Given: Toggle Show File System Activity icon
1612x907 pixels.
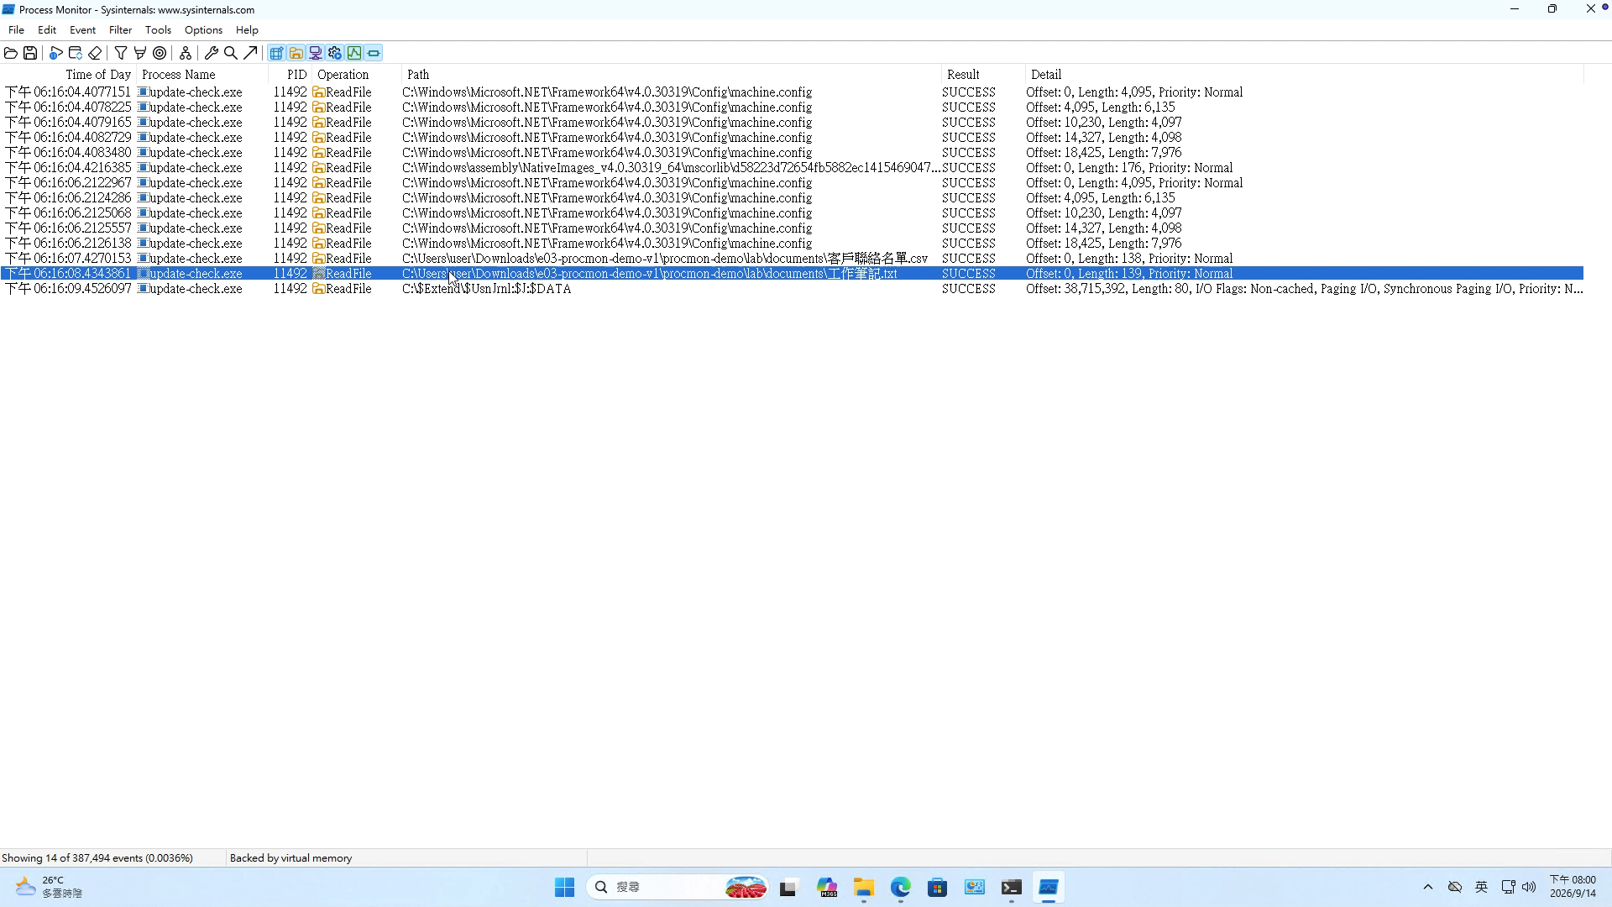Looking at the screenshot, I should coord(296,53).
